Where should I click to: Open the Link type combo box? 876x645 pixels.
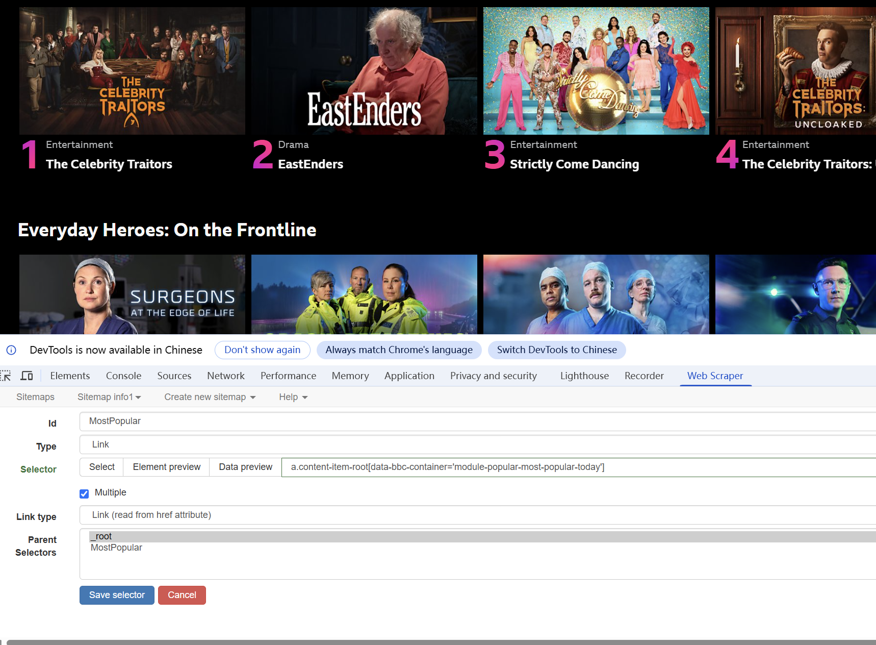(x=477, y=515)
